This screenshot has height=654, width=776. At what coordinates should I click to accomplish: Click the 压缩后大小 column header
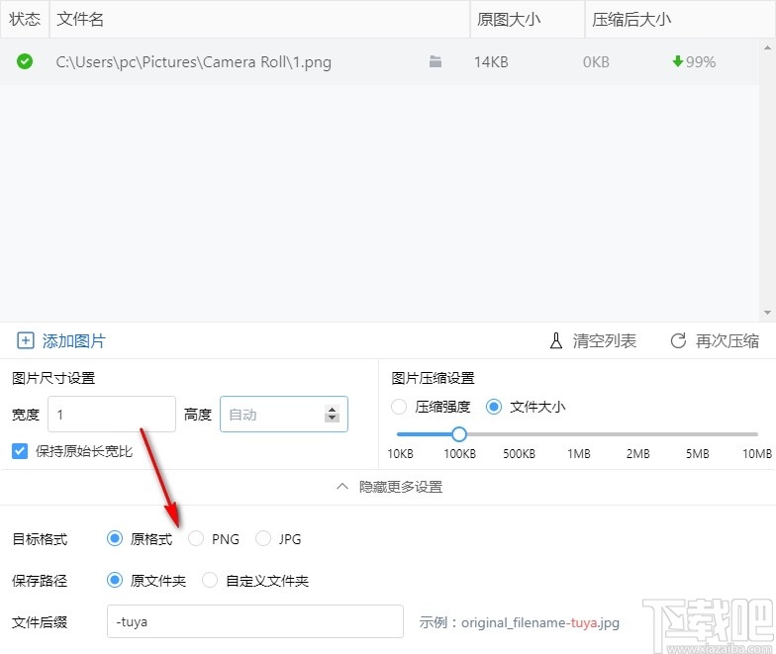coord(681,20)
